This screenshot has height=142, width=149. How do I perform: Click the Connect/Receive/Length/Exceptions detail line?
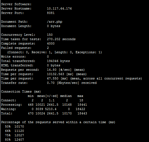click(x=55, y=52)
